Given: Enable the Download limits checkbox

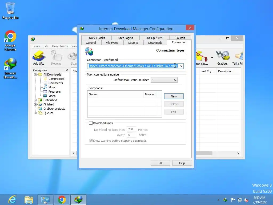Looking at the screenshot, I should [91, 123].
